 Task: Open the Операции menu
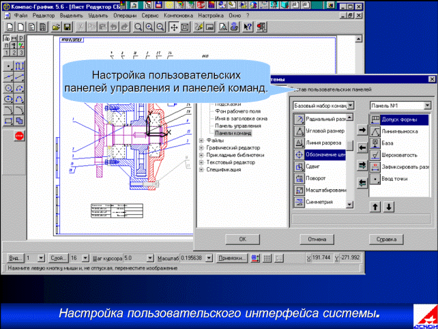pyautogui.click(x=125, y=16)
